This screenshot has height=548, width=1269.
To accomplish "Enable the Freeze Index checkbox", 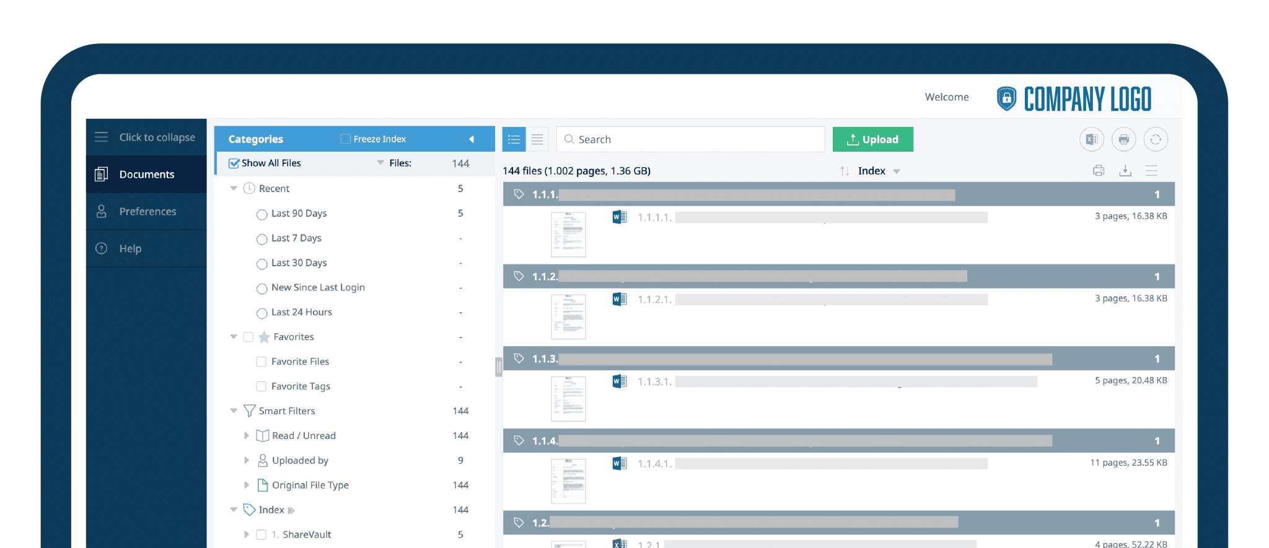I will [x=346, y=139].
